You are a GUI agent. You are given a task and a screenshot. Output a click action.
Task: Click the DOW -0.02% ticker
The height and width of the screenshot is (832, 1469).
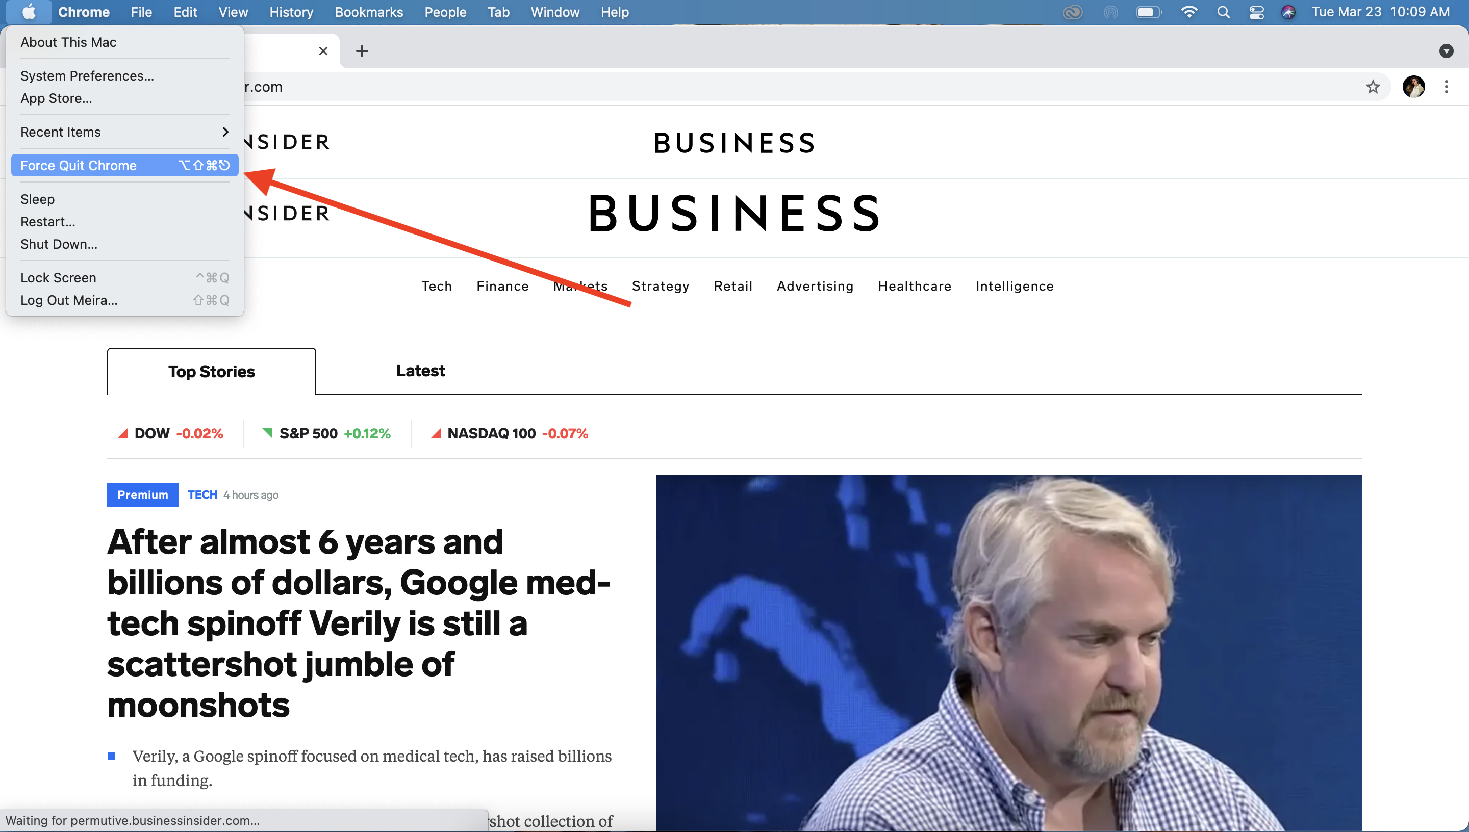[x=170, y=434]
